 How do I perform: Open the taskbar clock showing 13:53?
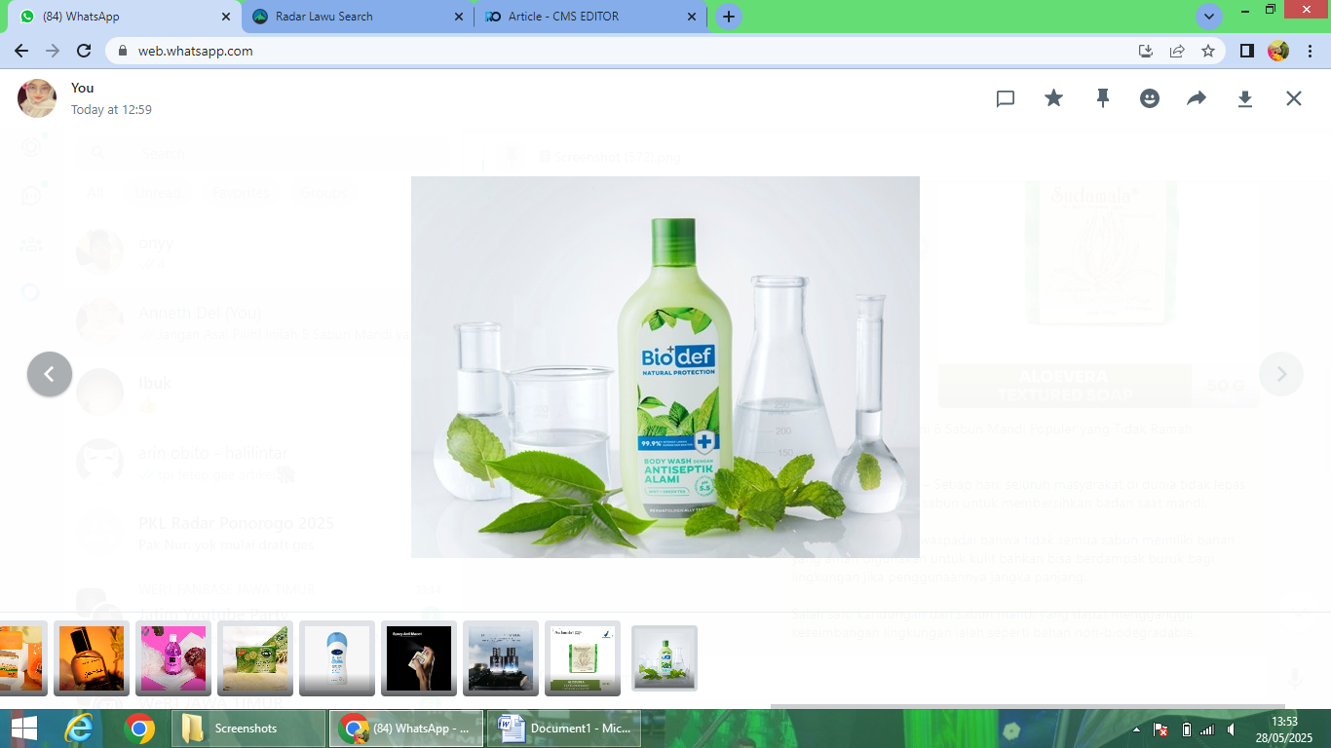[1284, 729]
